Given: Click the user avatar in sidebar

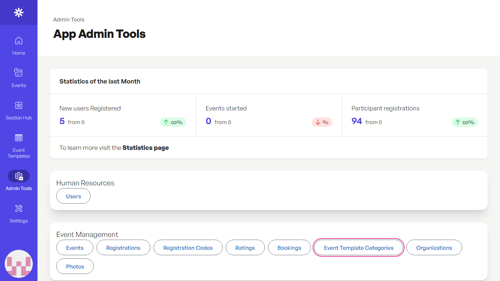Looking at the screenshot, I should tap(19, 264).
